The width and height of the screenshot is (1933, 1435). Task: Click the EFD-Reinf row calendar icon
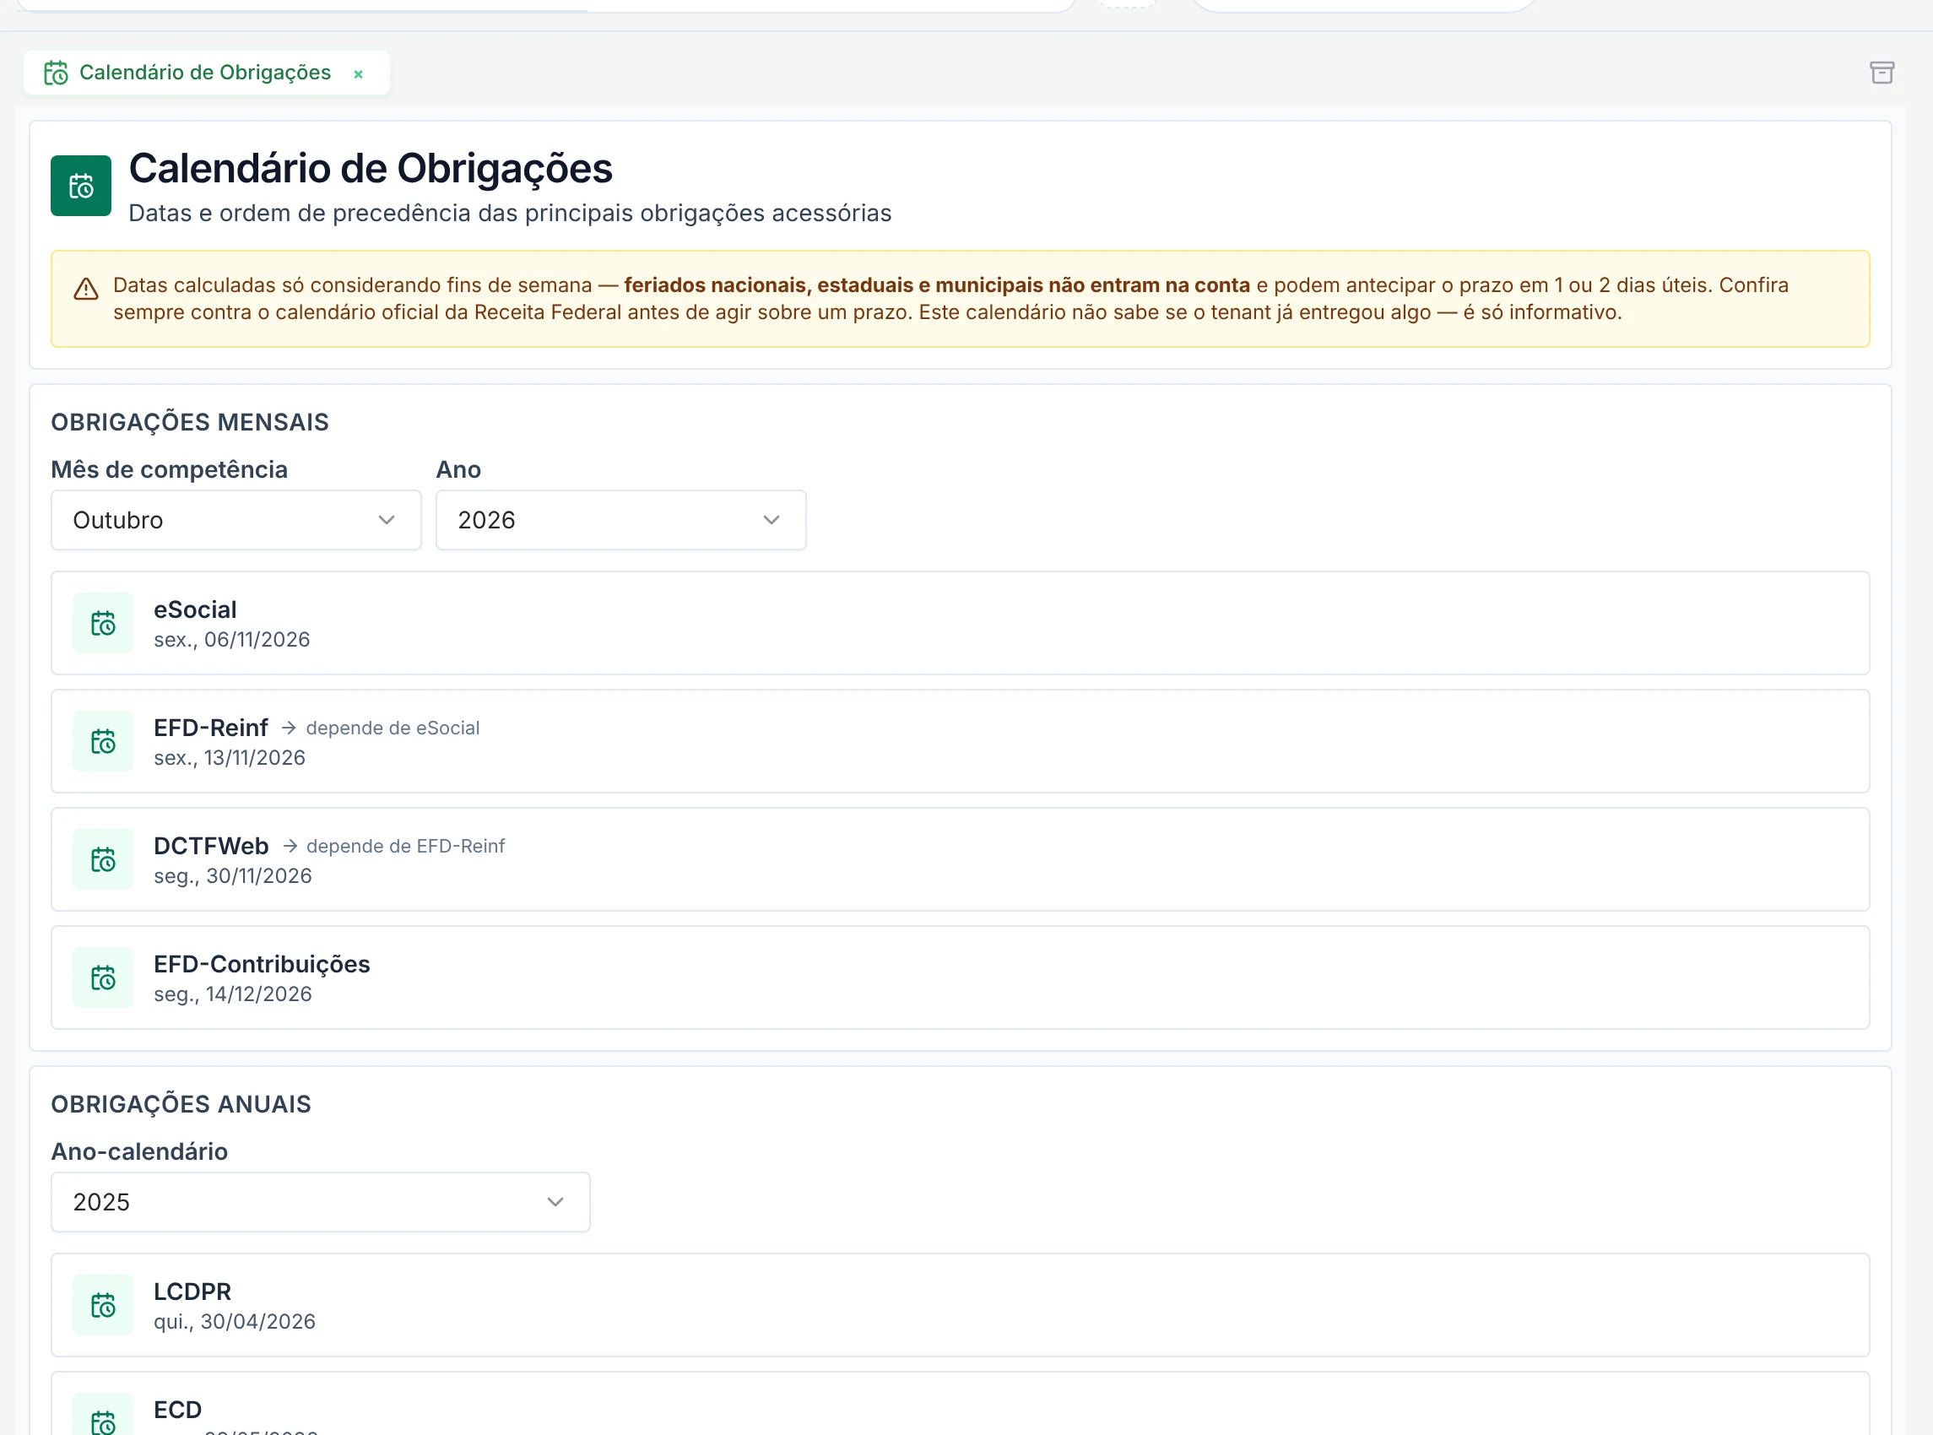(x=103, y=741)
